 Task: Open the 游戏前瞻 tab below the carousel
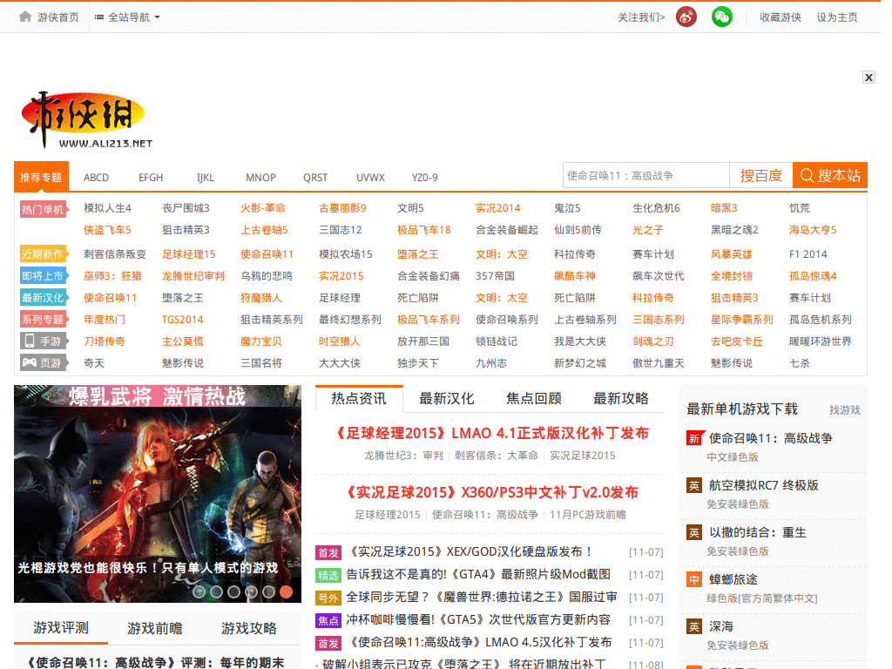tap(155, 629)
